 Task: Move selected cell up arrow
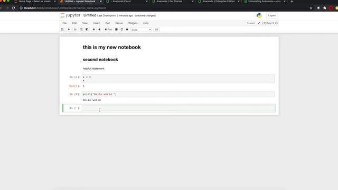(x=94, y=30)
